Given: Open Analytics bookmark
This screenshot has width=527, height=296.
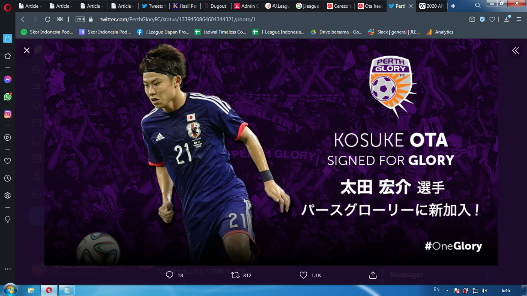Looking at the screenshot, I should tap(440, 32).
